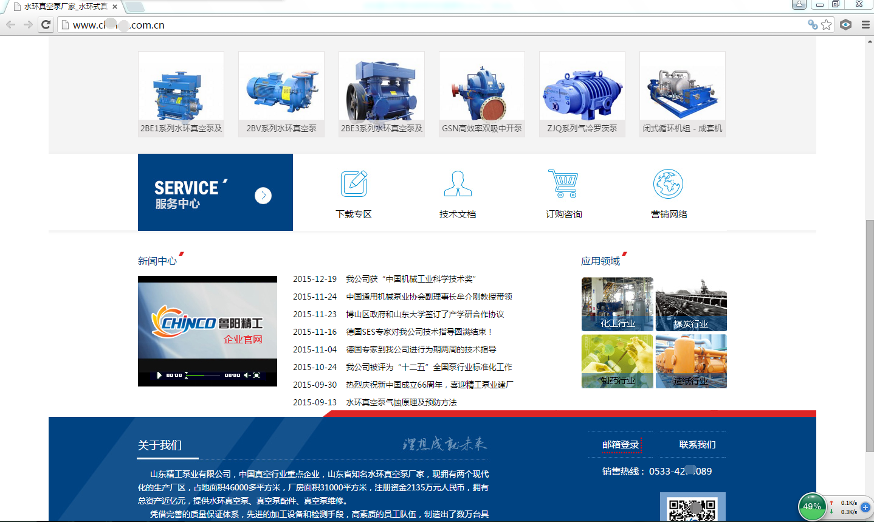Viewport: 874px width, 522px height.
Task: Click the video progress seek bar
Action: coord(204,376)
